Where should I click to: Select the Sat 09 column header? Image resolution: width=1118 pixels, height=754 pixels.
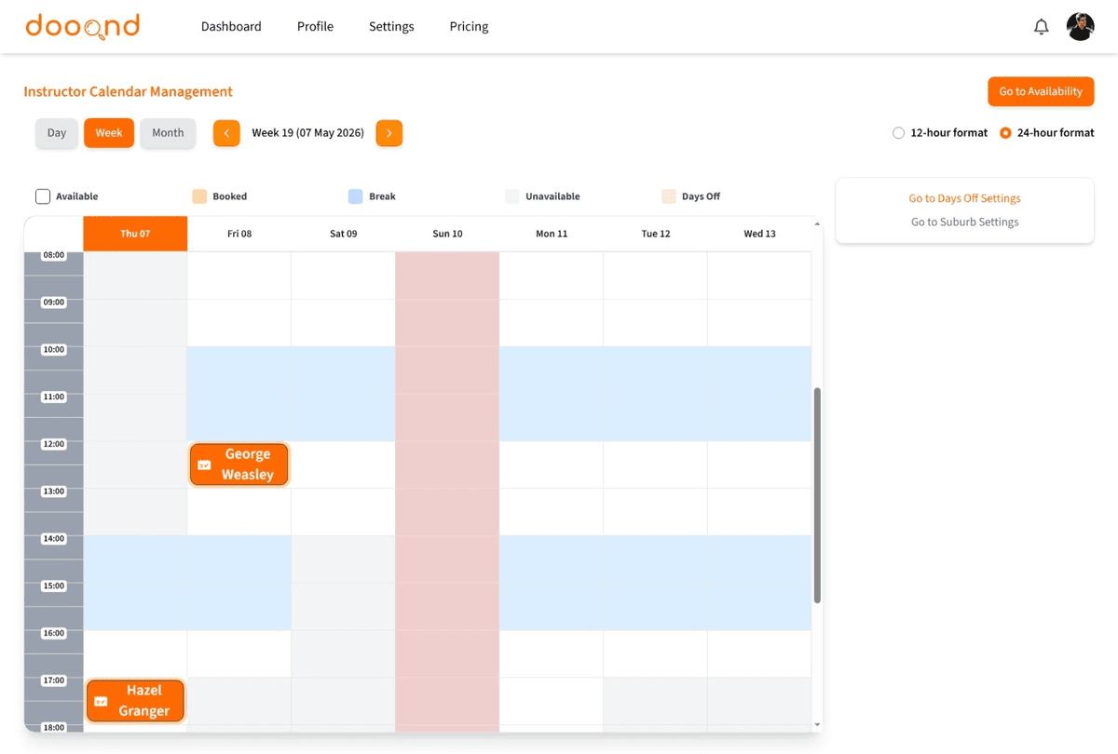pos(344,234)
